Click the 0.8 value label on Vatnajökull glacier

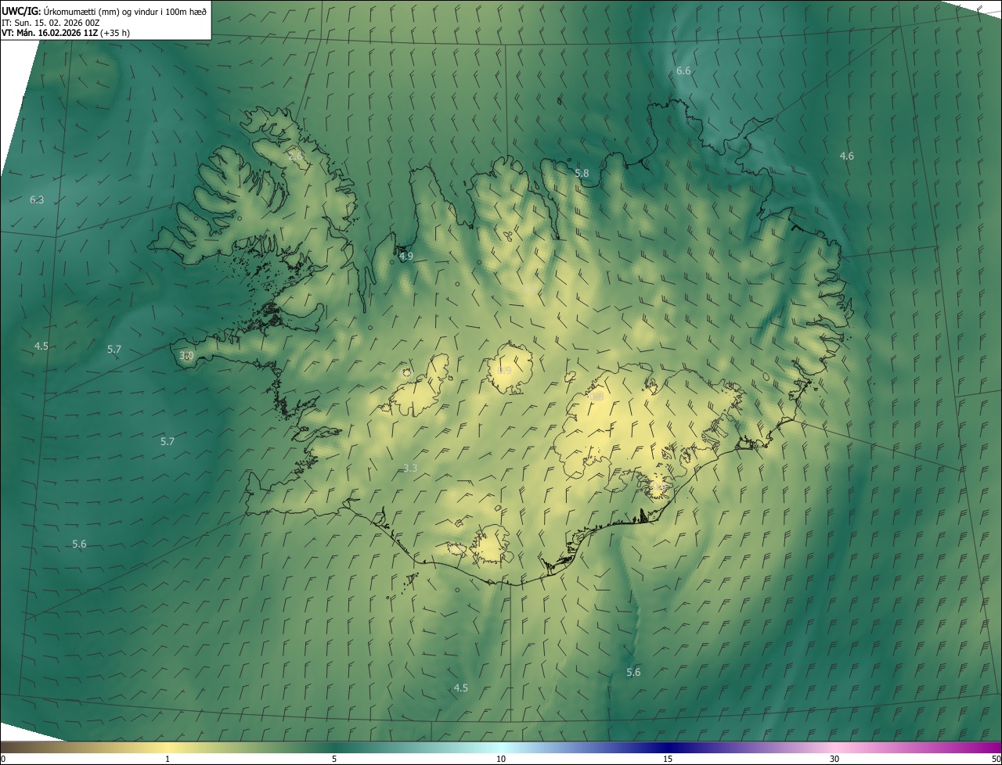(597, 398)
